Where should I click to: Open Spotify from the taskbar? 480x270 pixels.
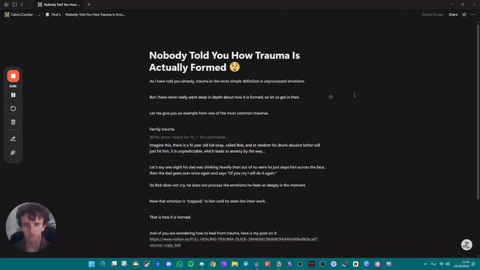coord(190,264)
